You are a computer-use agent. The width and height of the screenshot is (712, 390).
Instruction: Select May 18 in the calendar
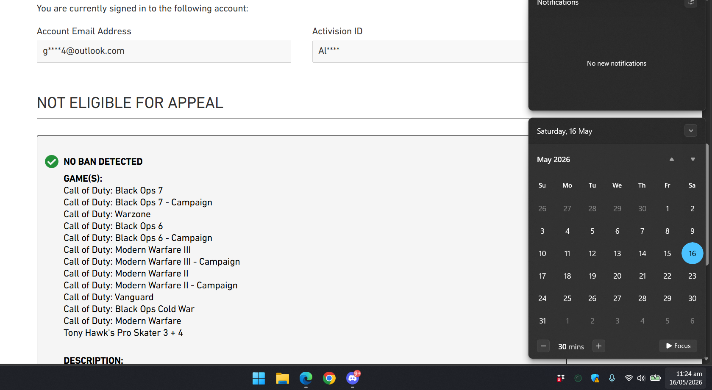[x=567, y=276]
